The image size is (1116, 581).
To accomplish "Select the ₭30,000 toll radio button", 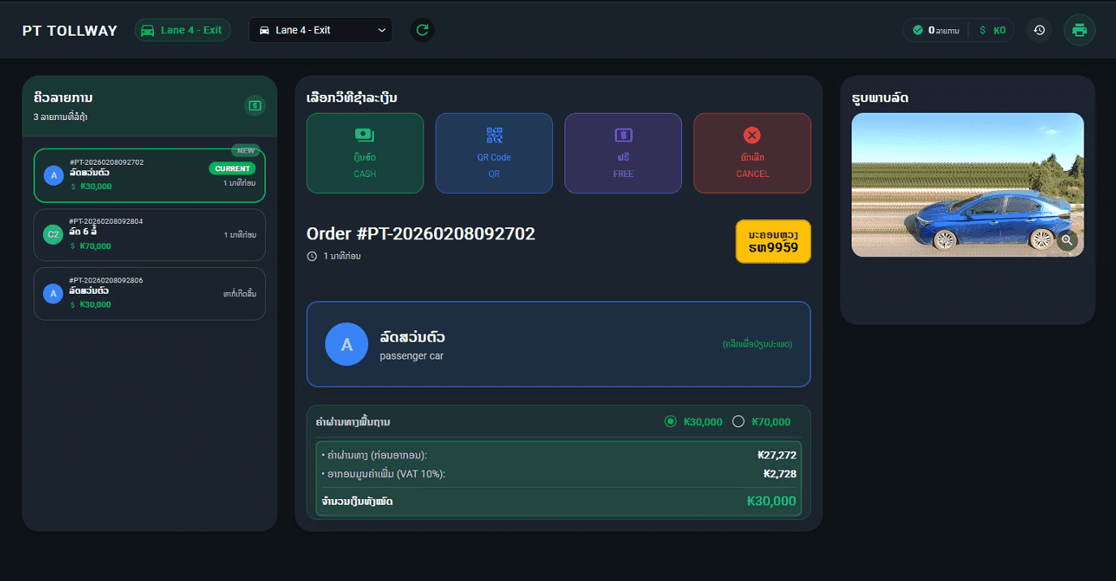I will coord(670,421).
